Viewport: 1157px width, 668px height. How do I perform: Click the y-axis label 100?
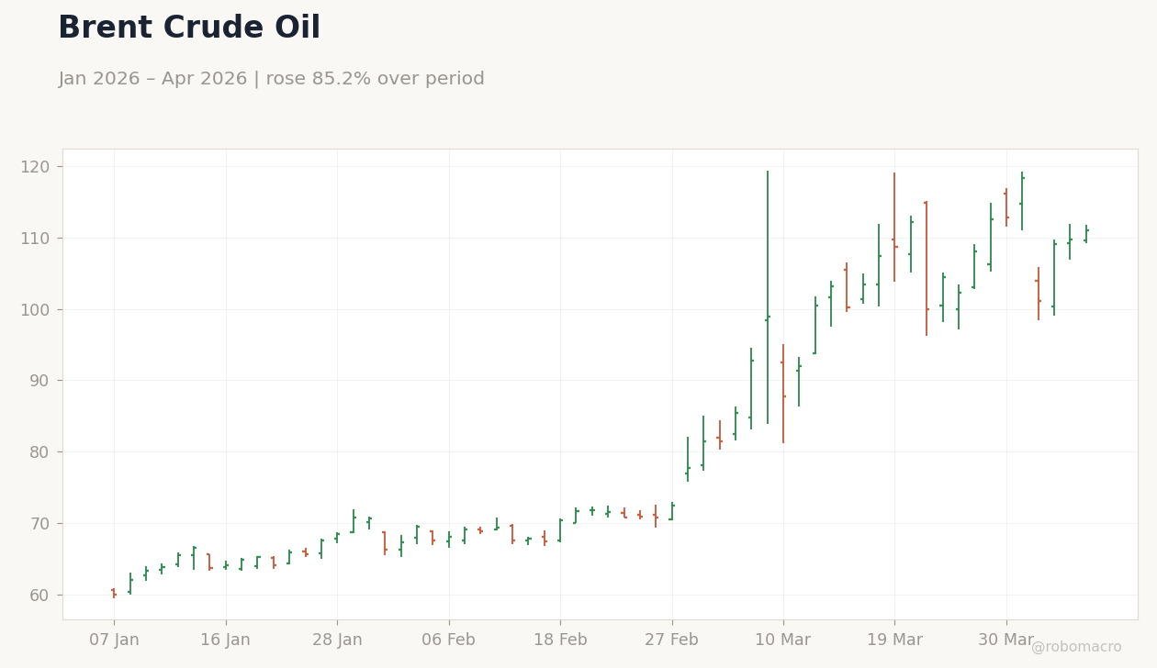[x=37, y=310]
